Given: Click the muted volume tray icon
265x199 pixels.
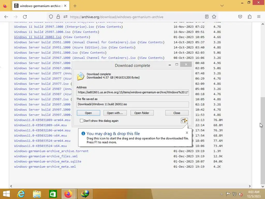Looking at the screenshot, I should (240, 194).
